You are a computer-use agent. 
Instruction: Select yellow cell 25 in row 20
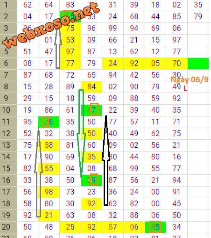coord(70,227)
